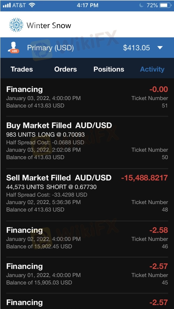
Task: Open Sell Market Filled AUD/USD entry
Action: pos(59,178)
